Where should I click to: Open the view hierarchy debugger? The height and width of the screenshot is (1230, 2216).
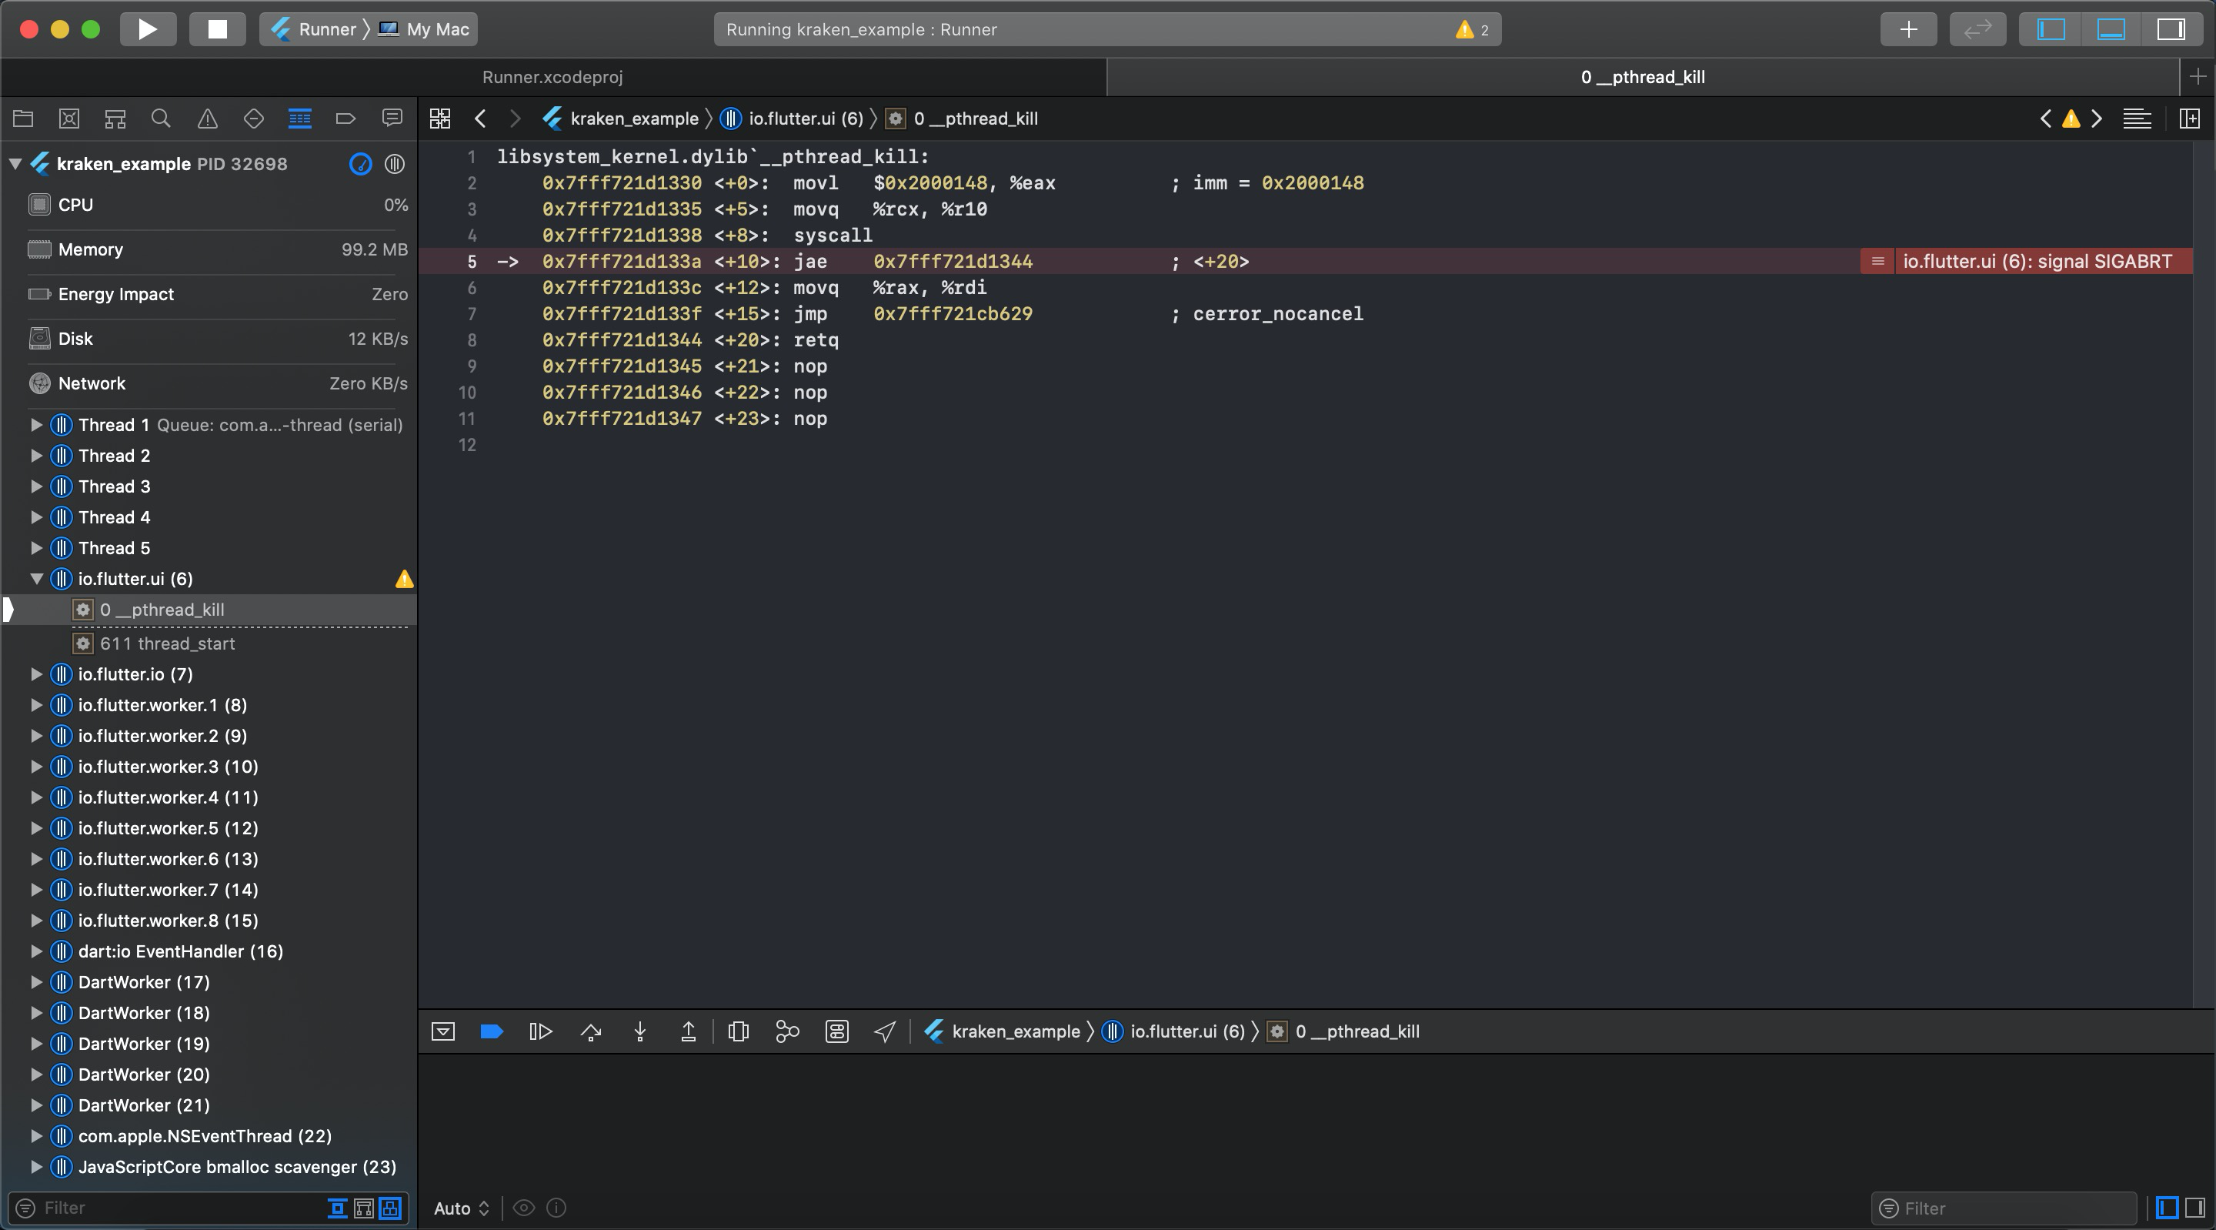click(x=737, y=1032)
